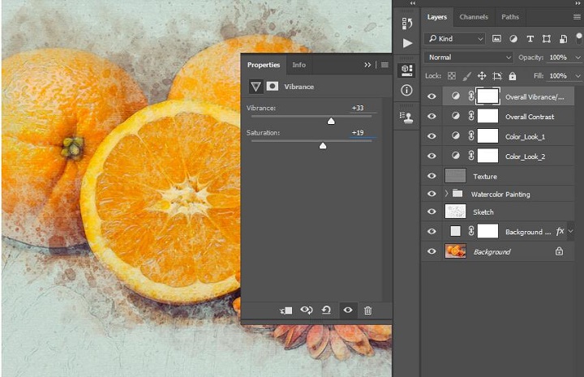
Task: Lock transparent pixels icon
Action: point(452,76)
